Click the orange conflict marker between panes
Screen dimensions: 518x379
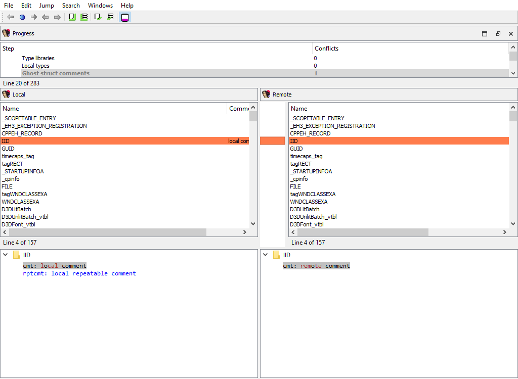273,141
